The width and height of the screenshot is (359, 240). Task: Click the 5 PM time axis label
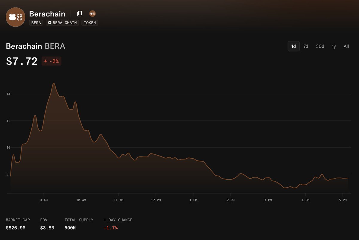tap(343, 200)
